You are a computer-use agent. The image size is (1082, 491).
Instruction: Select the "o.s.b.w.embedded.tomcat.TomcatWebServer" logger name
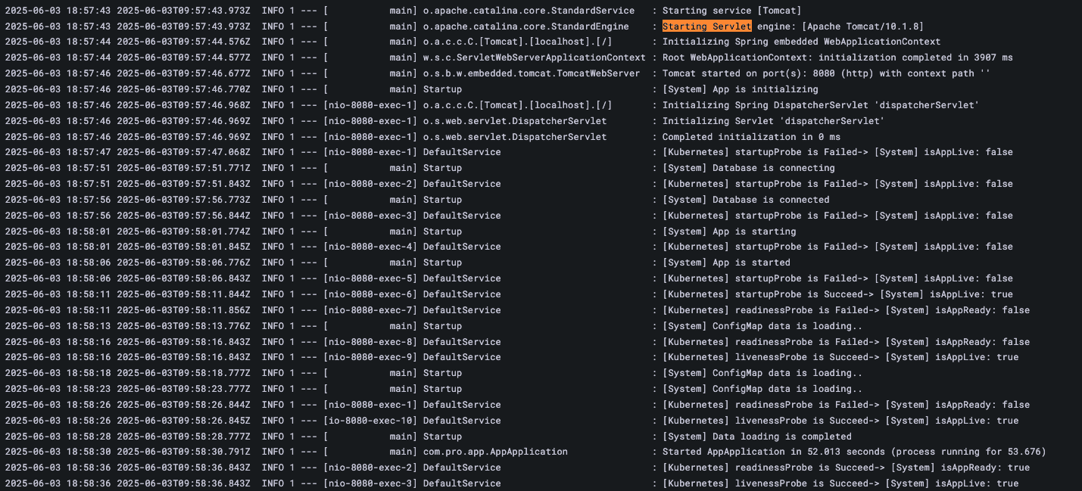pyautogui.click(x=531, y=73)
